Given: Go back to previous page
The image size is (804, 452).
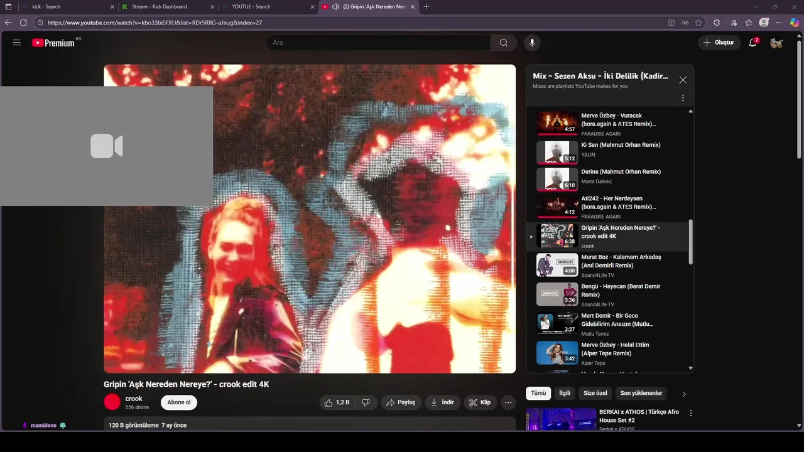Looking at the screenshot, I should 8,23.
